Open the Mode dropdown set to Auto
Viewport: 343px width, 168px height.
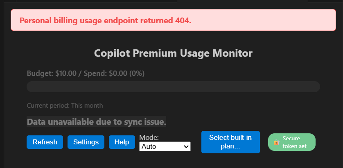(165, 146)
